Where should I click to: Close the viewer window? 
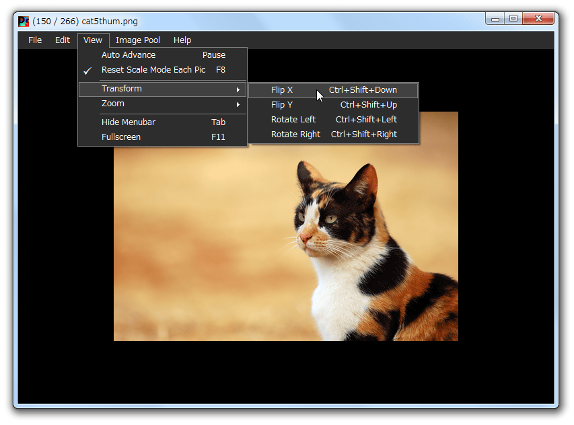coord(538,19)
